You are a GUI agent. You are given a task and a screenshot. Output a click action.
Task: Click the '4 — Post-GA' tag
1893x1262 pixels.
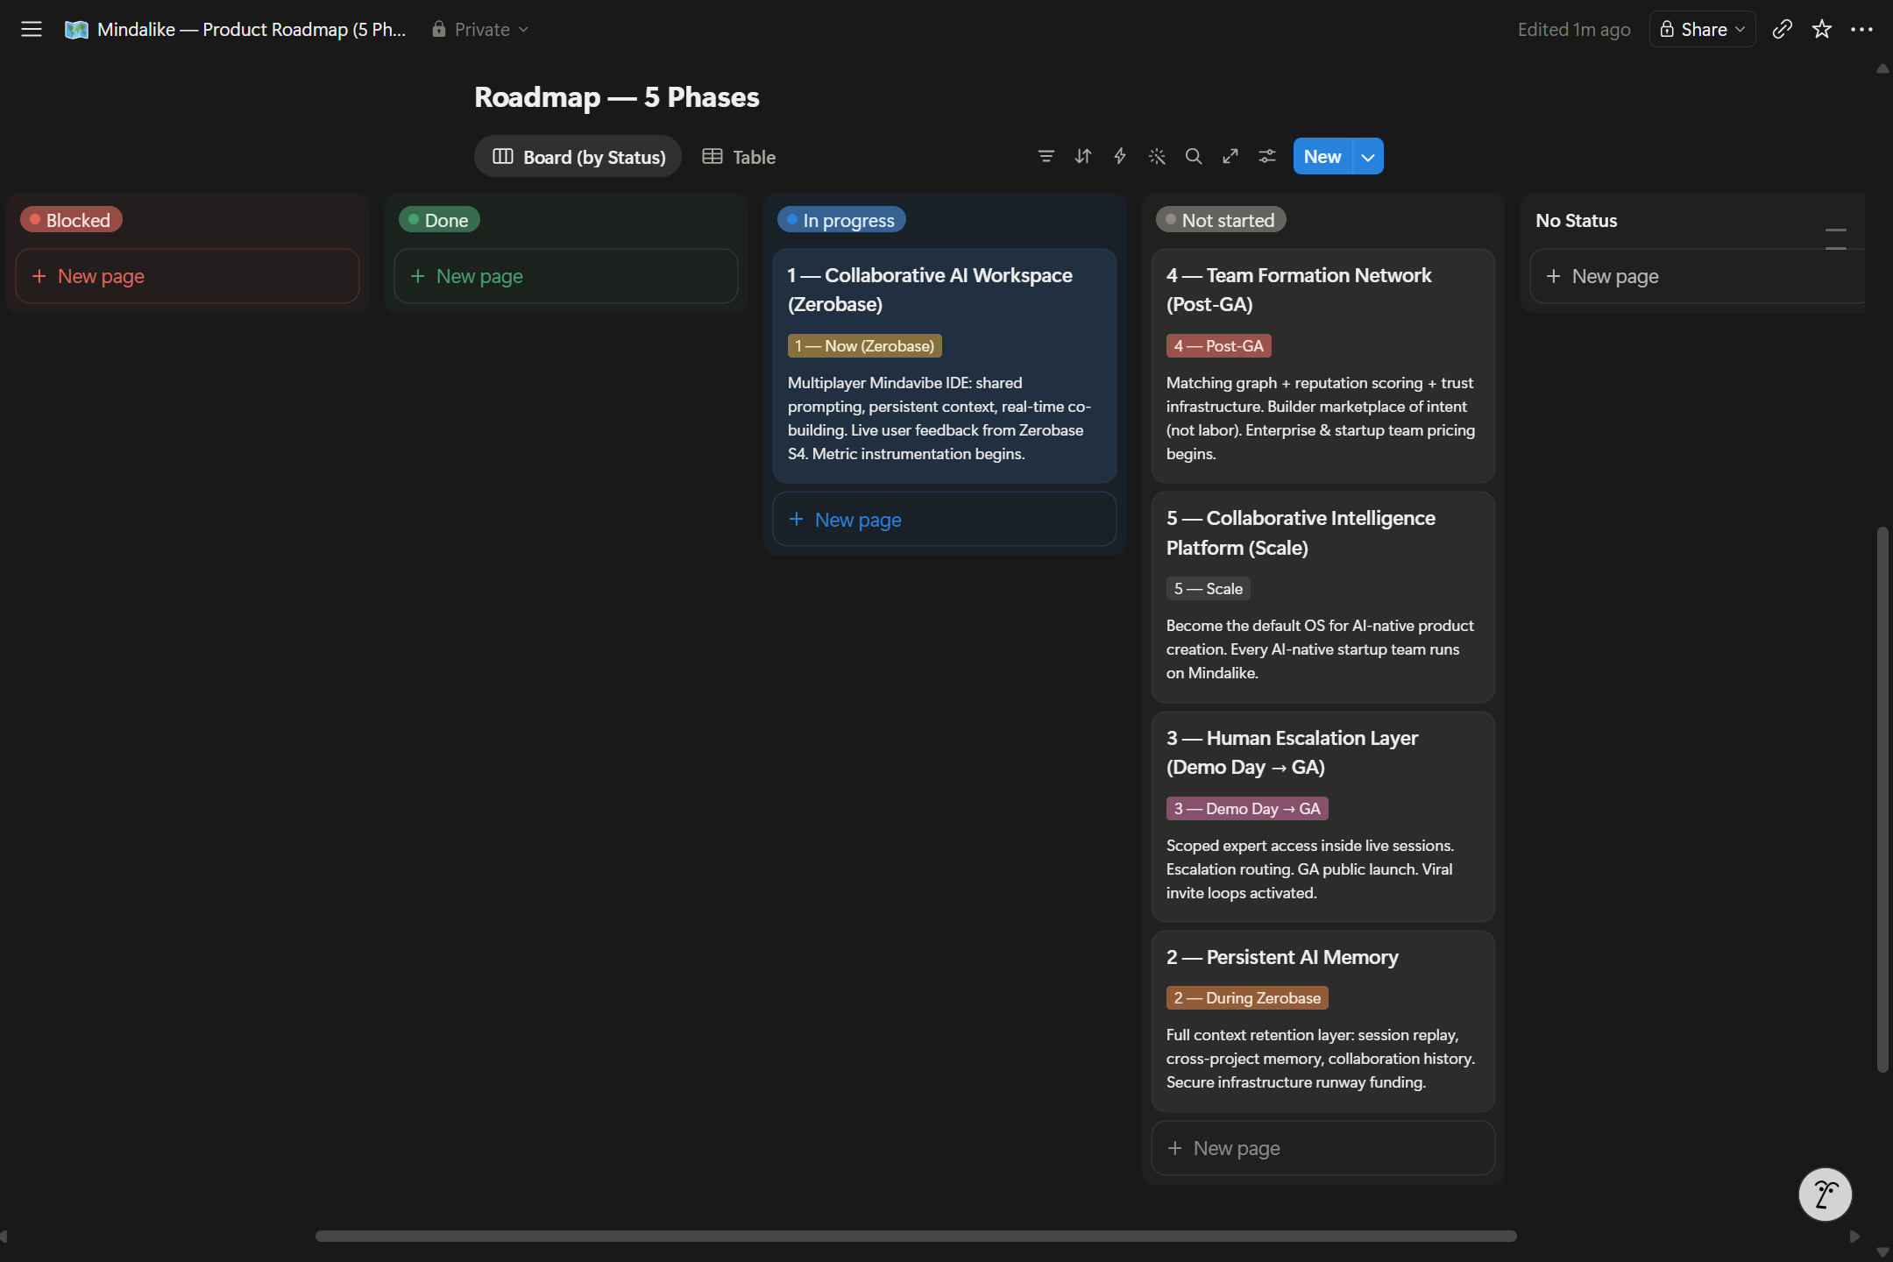[1219, 345]
